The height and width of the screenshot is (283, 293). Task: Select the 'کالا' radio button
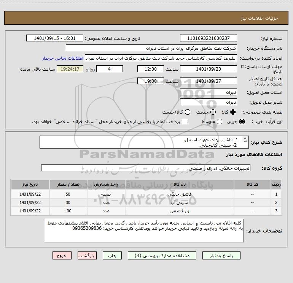233,112
